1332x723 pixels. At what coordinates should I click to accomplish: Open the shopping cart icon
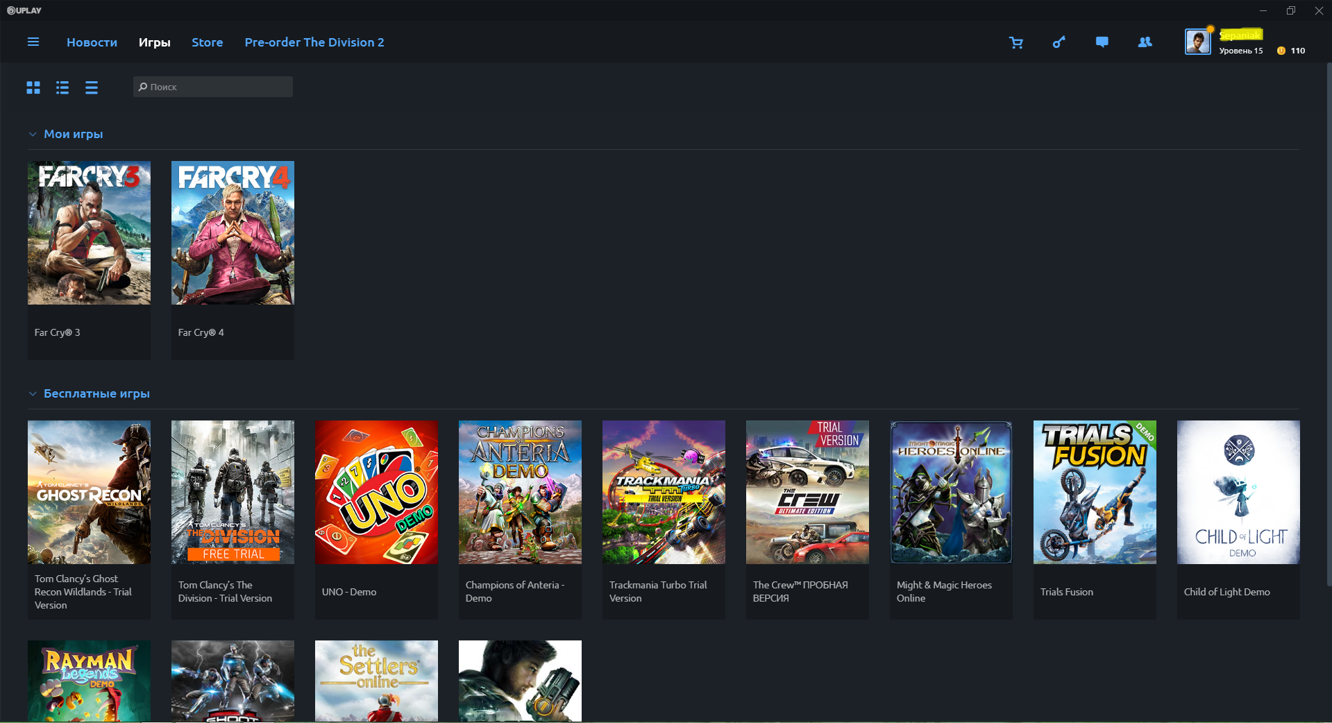1016,42
